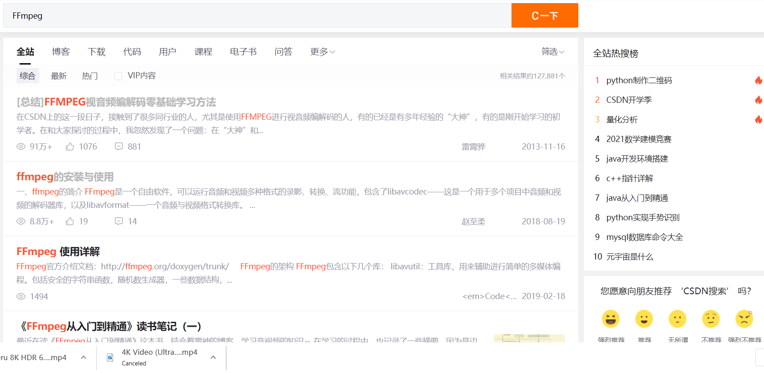Choose the 无所谓 neutral emoji

pyautogui.click(x=678, y=319)
